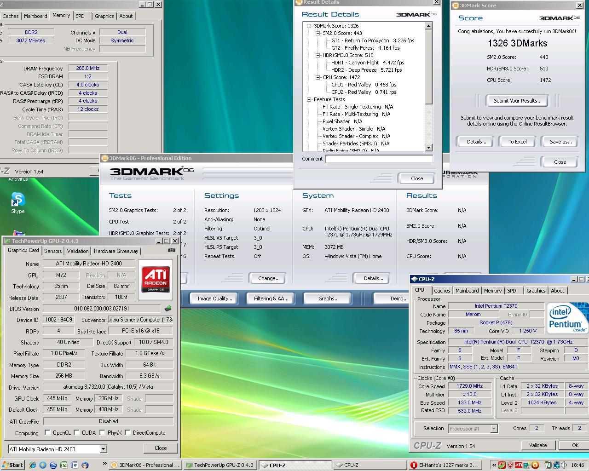Screen dimensions: 589x471
Task: Click the BIOS save icon in GPU-Z
Action: (168, 309)
